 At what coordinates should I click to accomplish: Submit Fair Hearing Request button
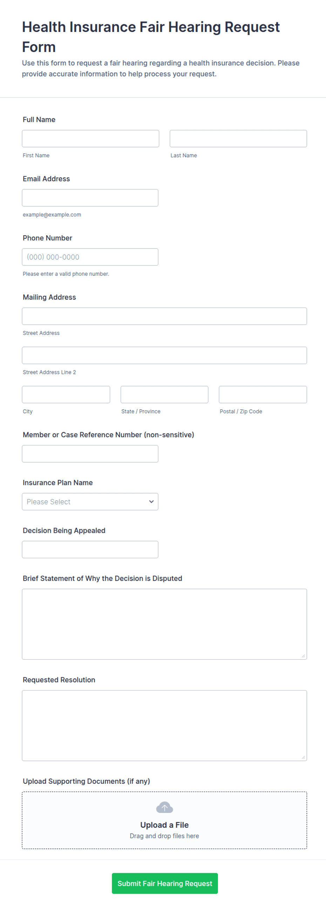pyautogui.click(x=165, y=883)
